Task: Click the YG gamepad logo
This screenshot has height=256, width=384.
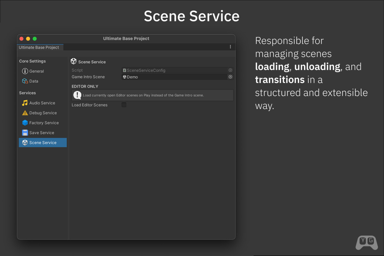Action: tap(367, 243)
